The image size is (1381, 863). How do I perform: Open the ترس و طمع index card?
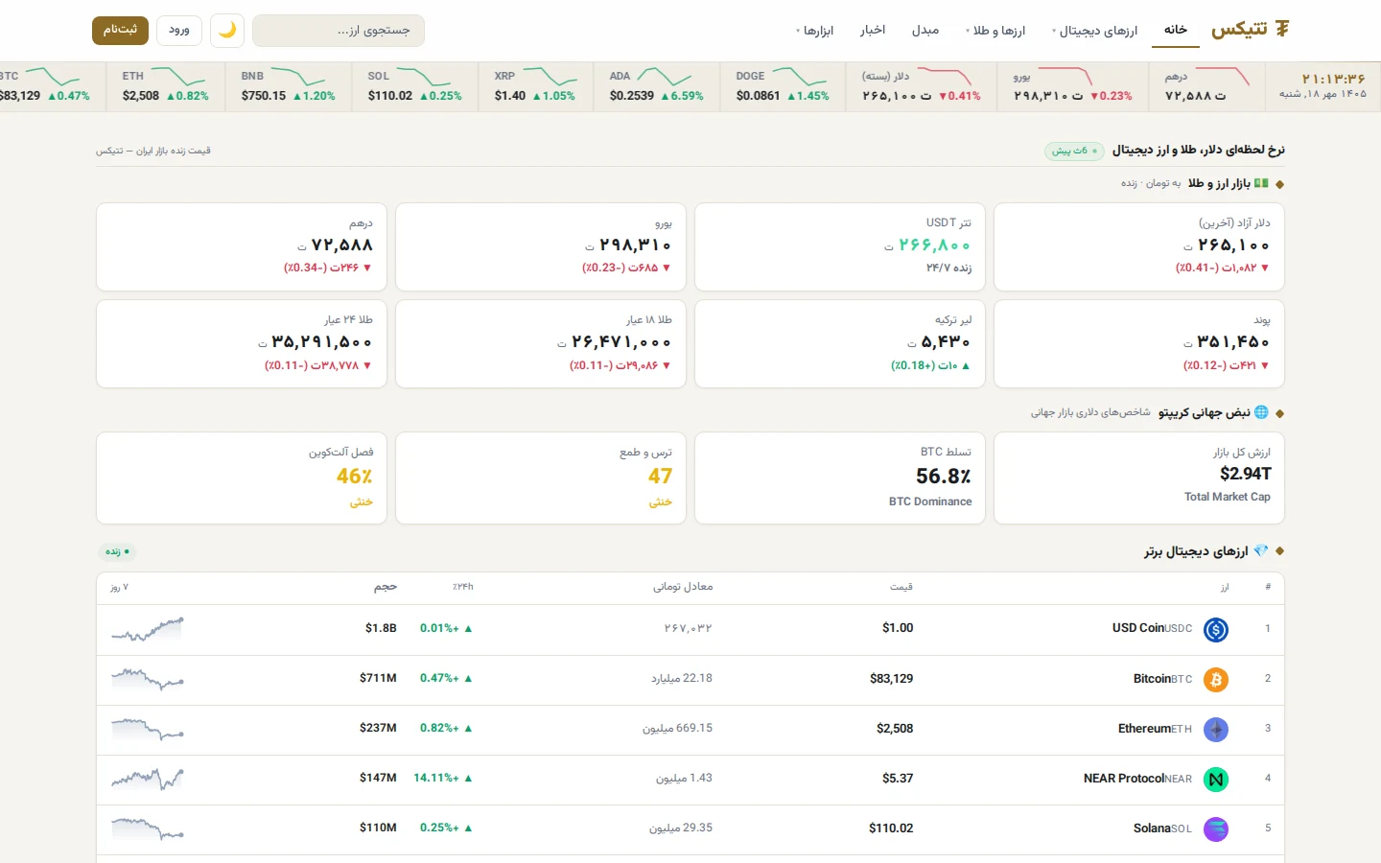tap(541, 478)
